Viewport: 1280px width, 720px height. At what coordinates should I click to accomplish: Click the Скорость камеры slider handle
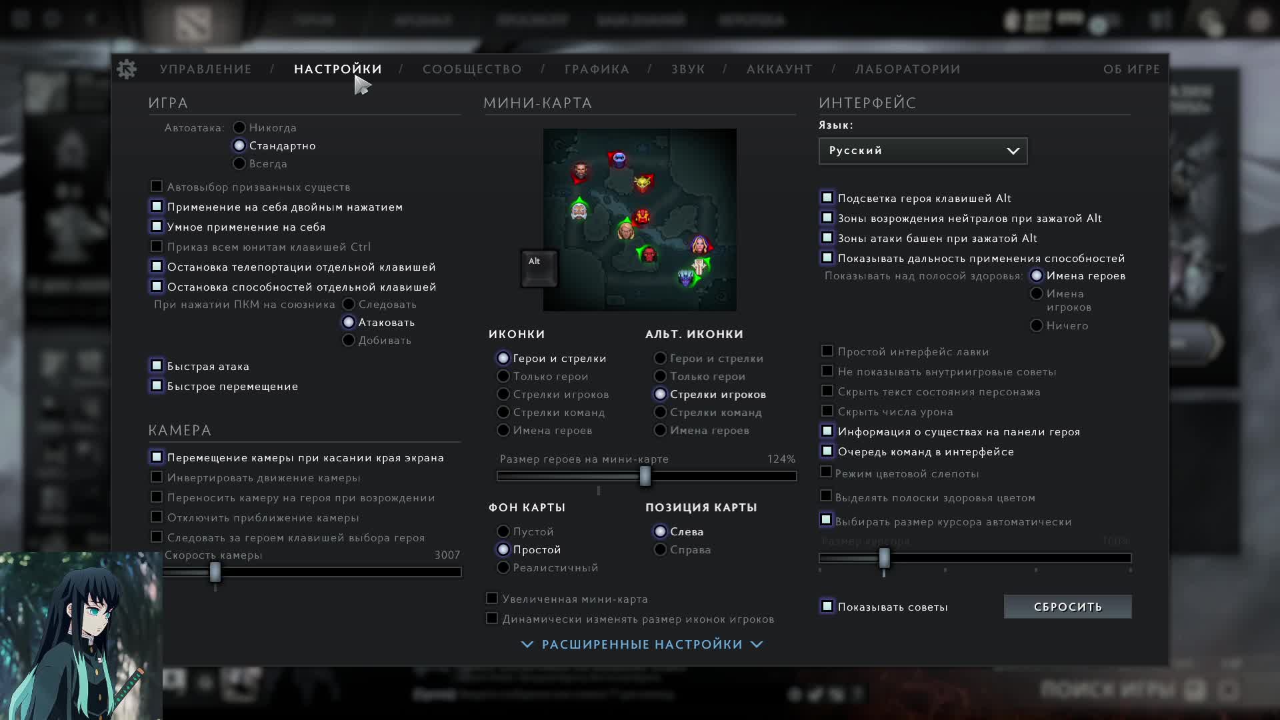215,572
